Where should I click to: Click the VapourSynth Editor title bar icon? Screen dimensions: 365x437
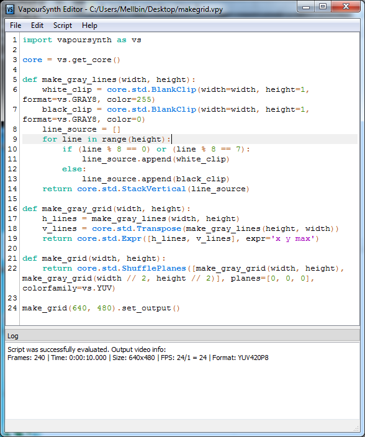click(x=10, y=9)
